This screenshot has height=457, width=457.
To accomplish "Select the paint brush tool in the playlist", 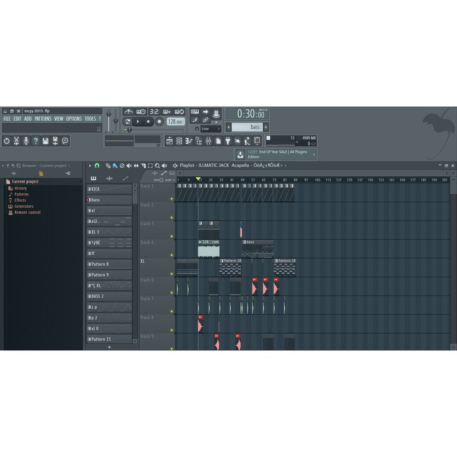I will [x=115, y=165].
